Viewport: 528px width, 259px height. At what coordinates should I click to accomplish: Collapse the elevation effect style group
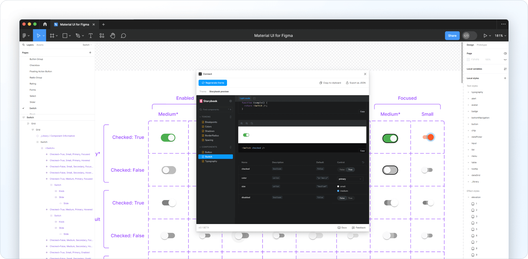[468, 197]
